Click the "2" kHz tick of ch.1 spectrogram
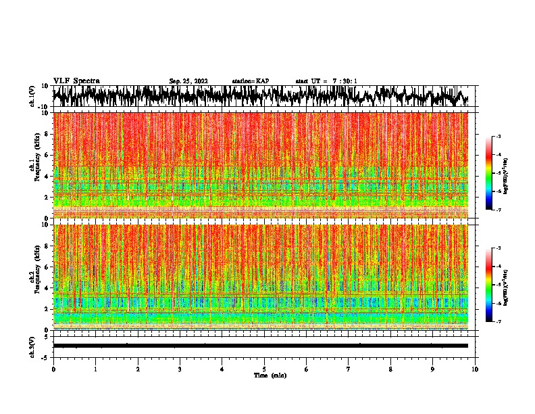This screenshot has height=414, width=535. [47, 198]
